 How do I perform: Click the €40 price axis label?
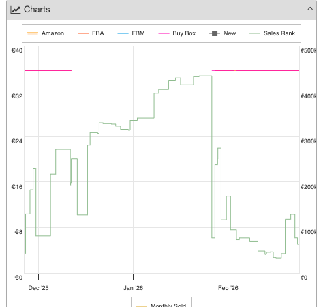click(17, 50)
